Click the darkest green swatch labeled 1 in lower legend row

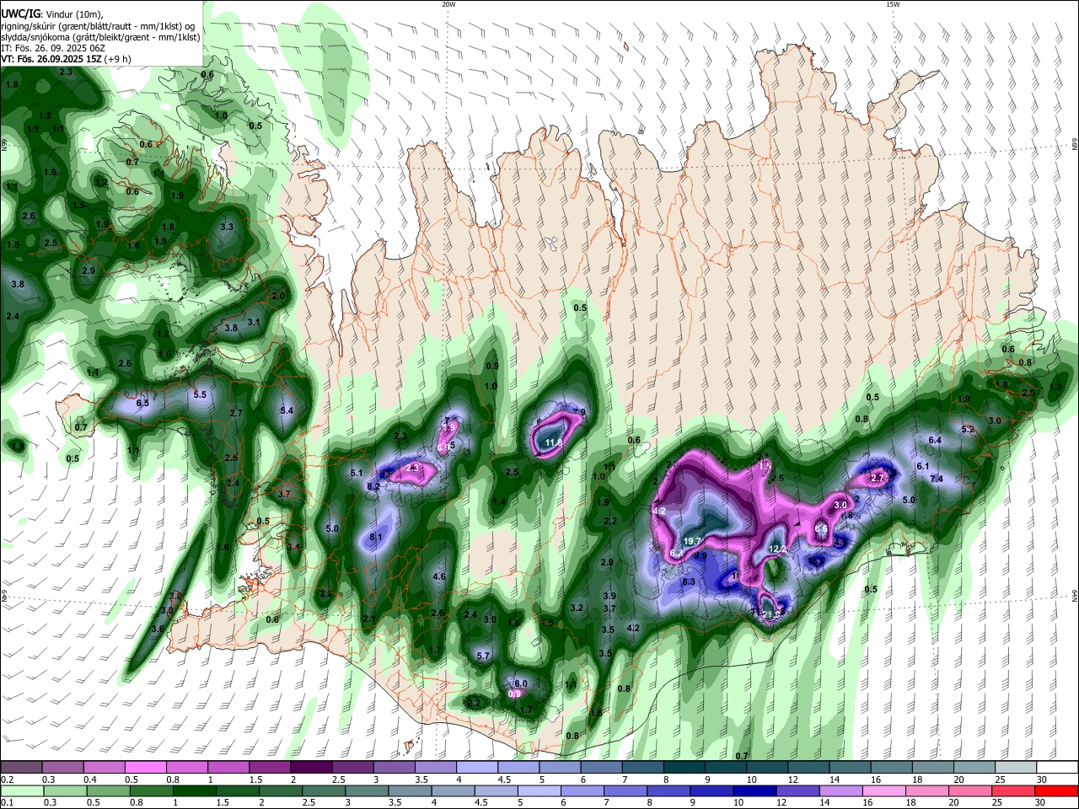point(195,790)
